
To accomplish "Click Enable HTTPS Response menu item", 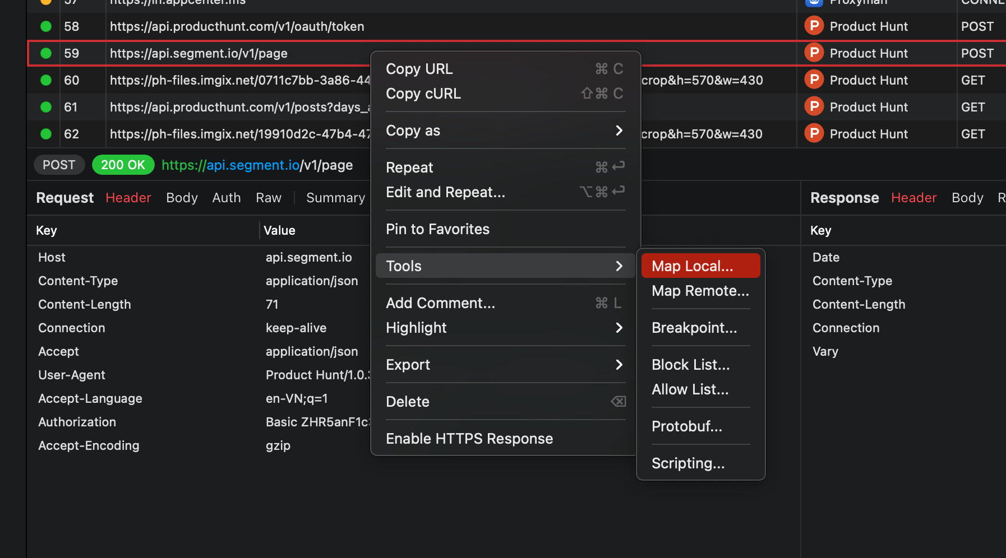I will [505, 439].
